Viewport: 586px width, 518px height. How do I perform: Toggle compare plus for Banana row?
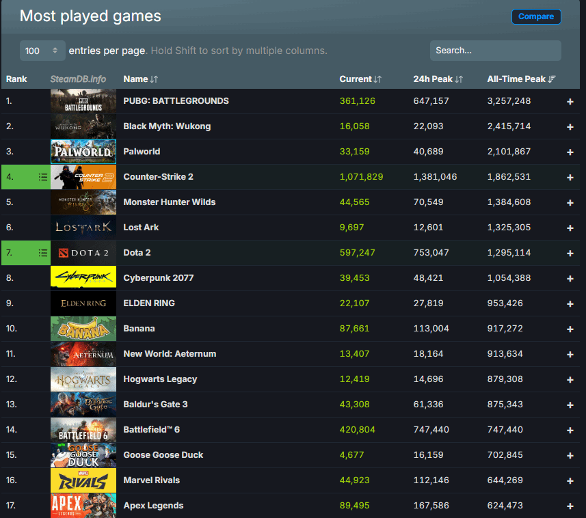coord(570,329)
